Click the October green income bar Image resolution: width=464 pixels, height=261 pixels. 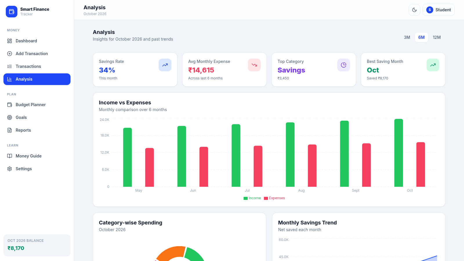(x=399, y=153)
